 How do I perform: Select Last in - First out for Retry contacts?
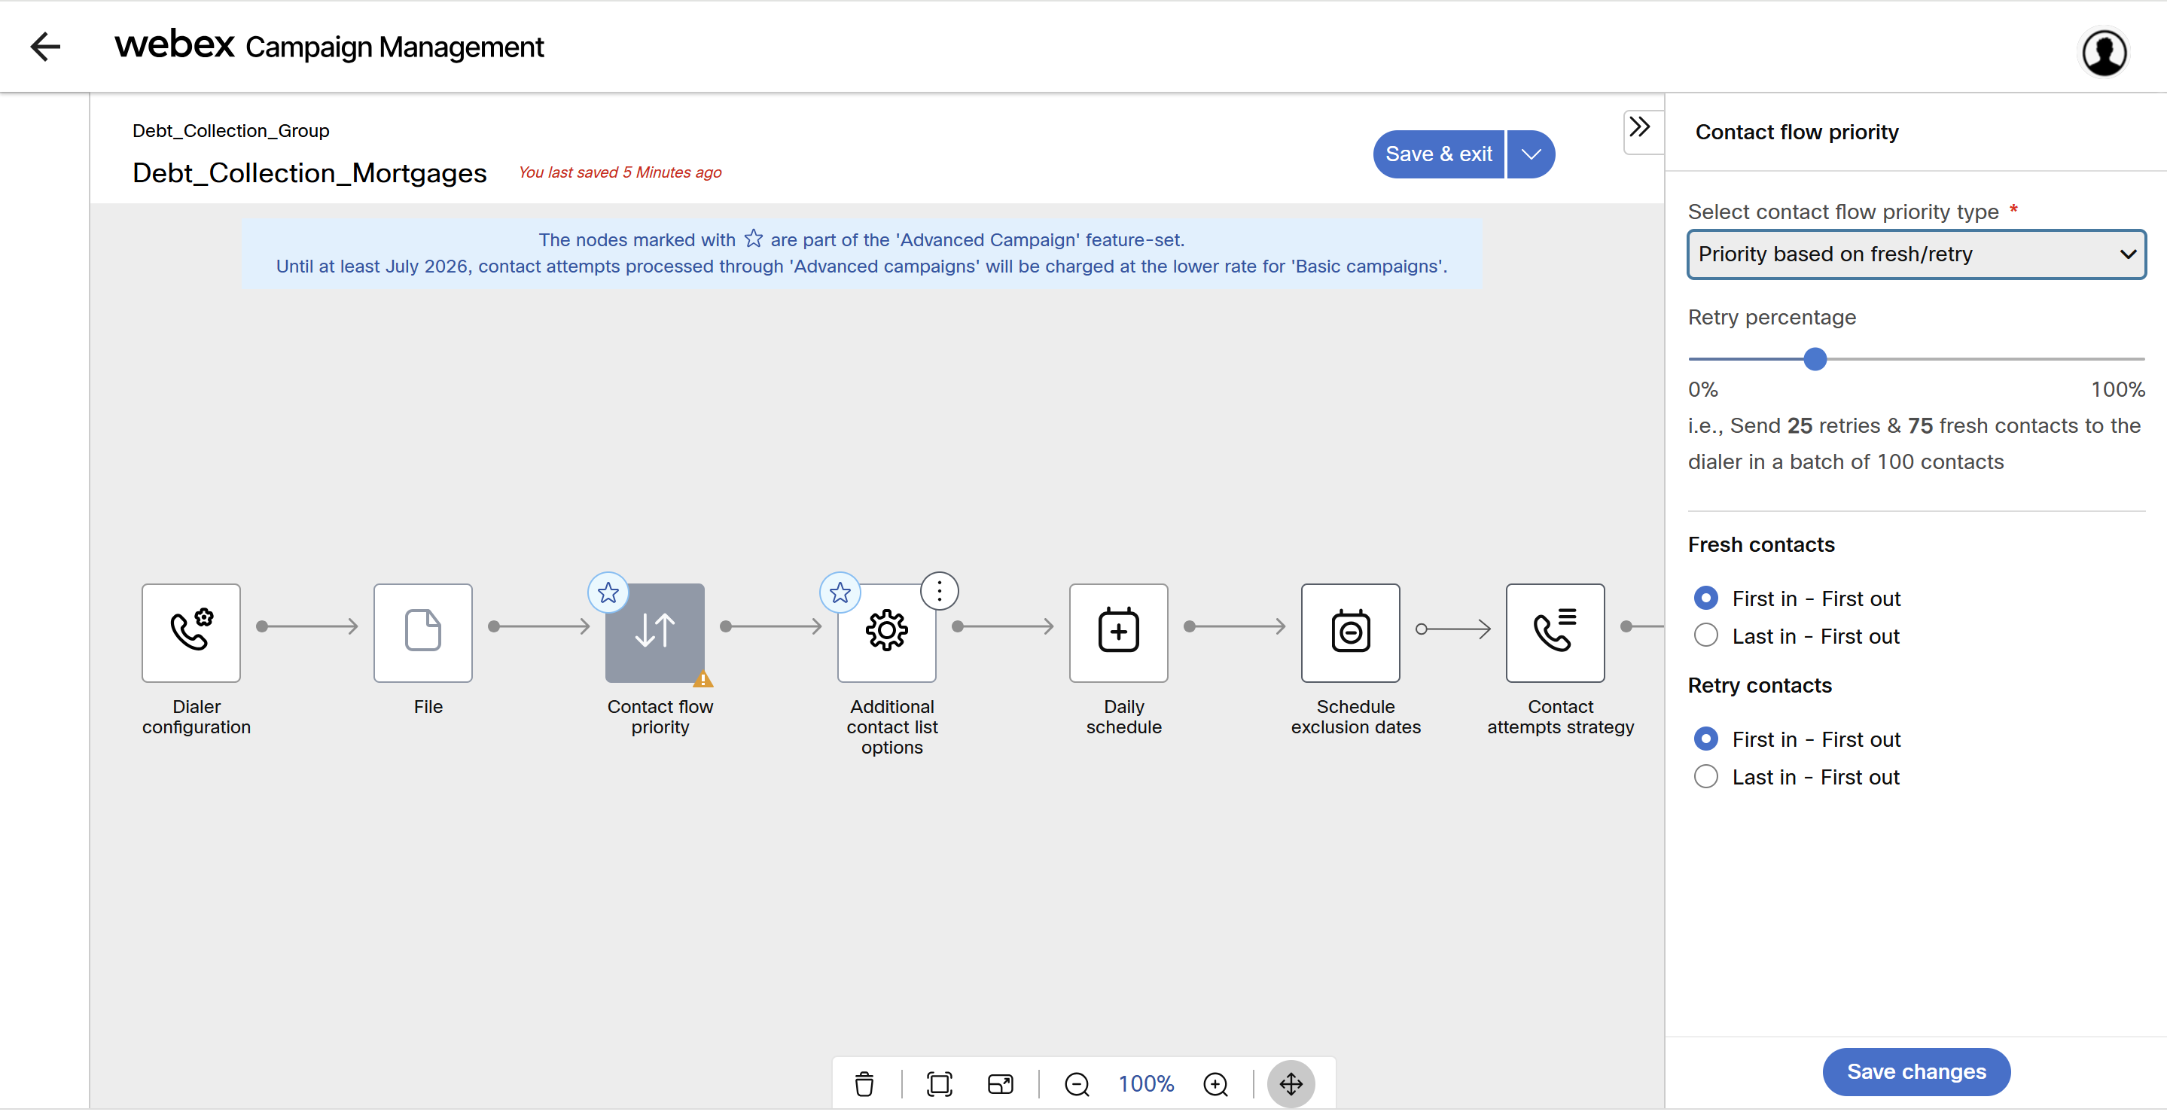tap(1705, 776)
